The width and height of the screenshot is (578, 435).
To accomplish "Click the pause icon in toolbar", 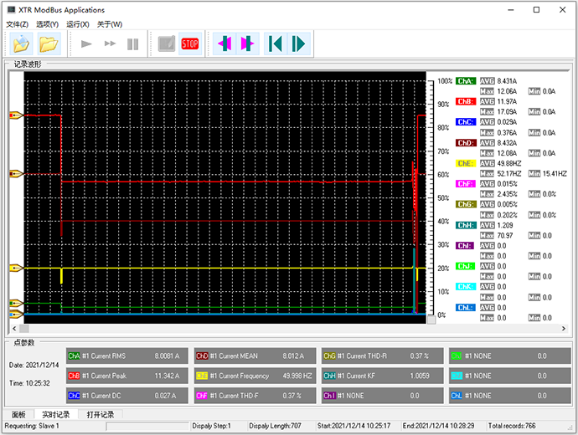I will point(132,43).
